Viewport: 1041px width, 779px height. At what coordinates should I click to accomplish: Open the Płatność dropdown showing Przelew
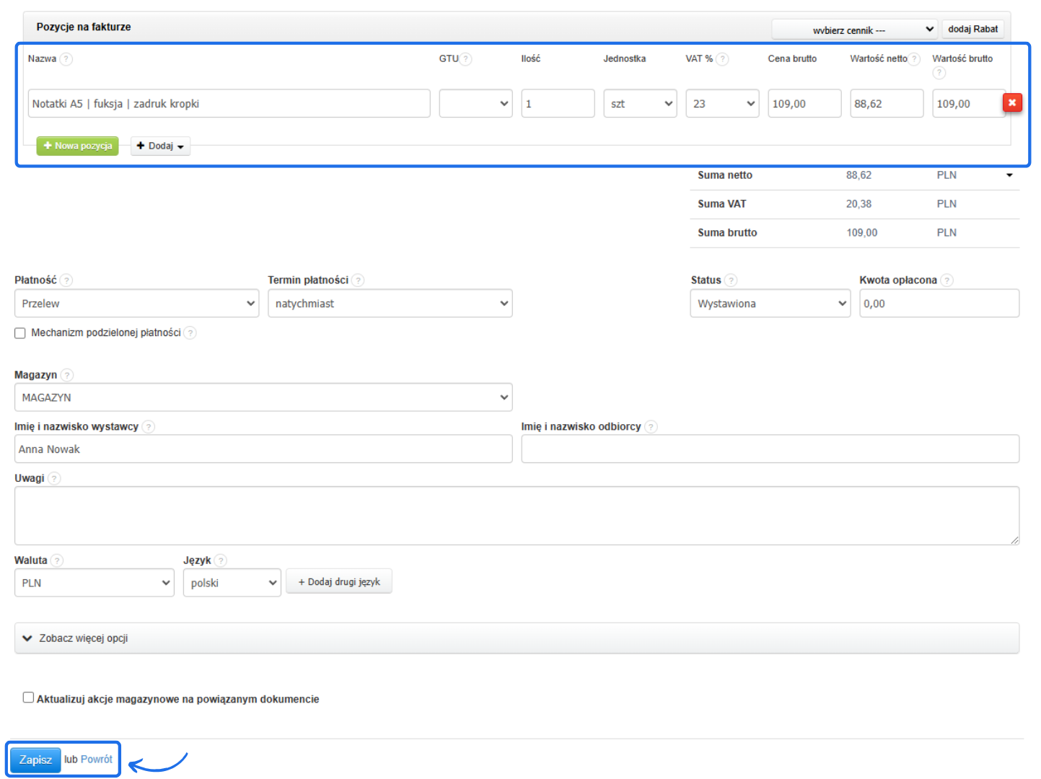pyautogui.click(x=136, y=304)
